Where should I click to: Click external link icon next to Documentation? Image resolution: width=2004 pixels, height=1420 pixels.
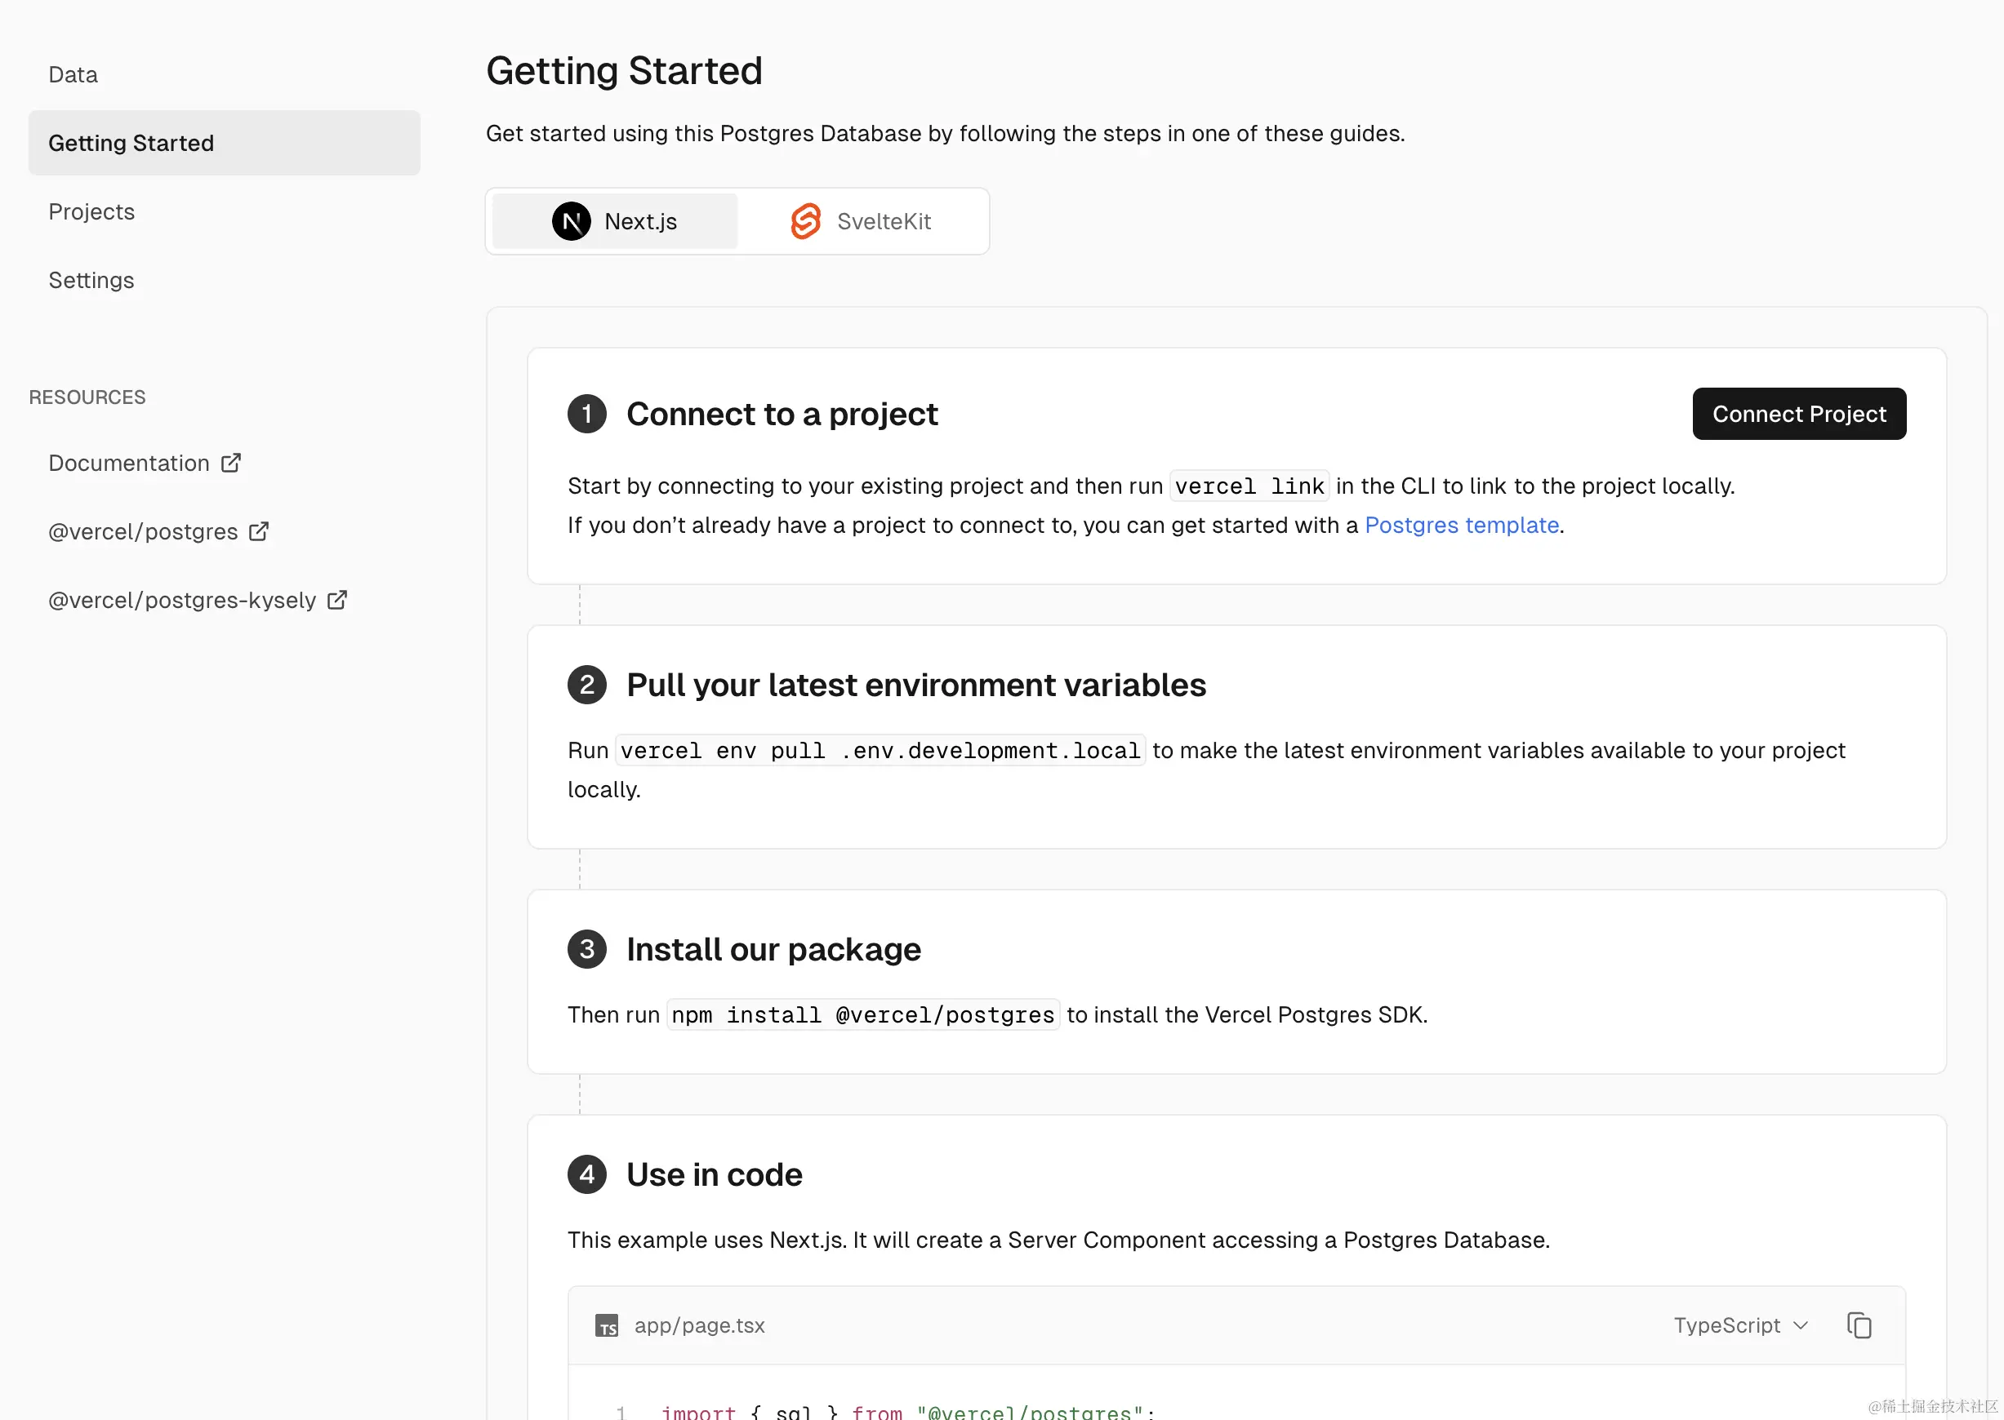click(231, 463)
